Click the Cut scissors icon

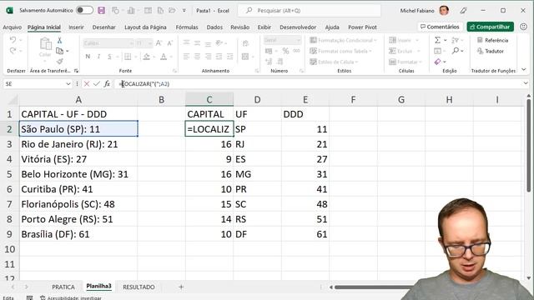tap(59, 41)
